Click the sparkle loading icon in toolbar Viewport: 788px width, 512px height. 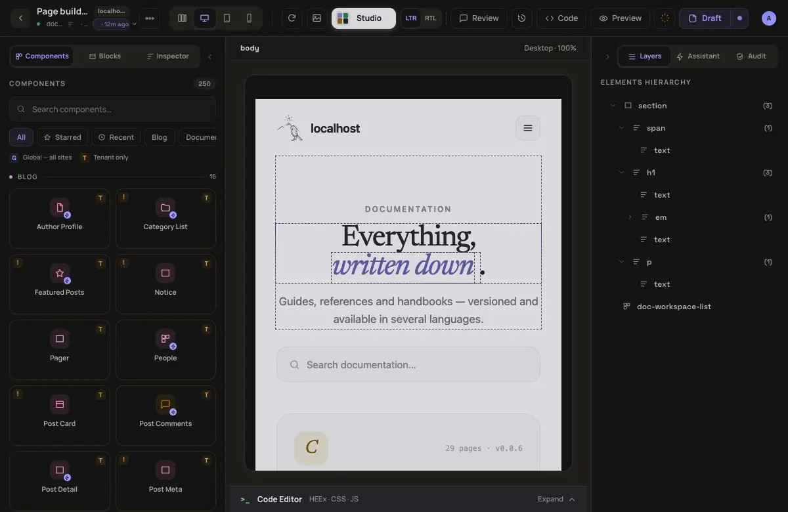point(665,18)
